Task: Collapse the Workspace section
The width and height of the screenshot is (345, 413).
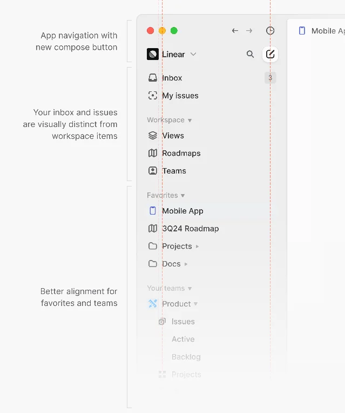Action: tap(190, 121)
